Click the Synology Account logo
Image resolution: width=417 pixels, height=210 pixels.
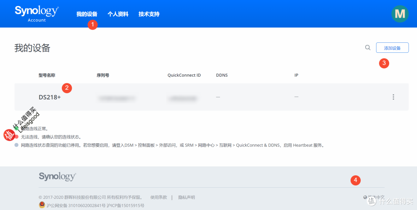pos(37,14)
